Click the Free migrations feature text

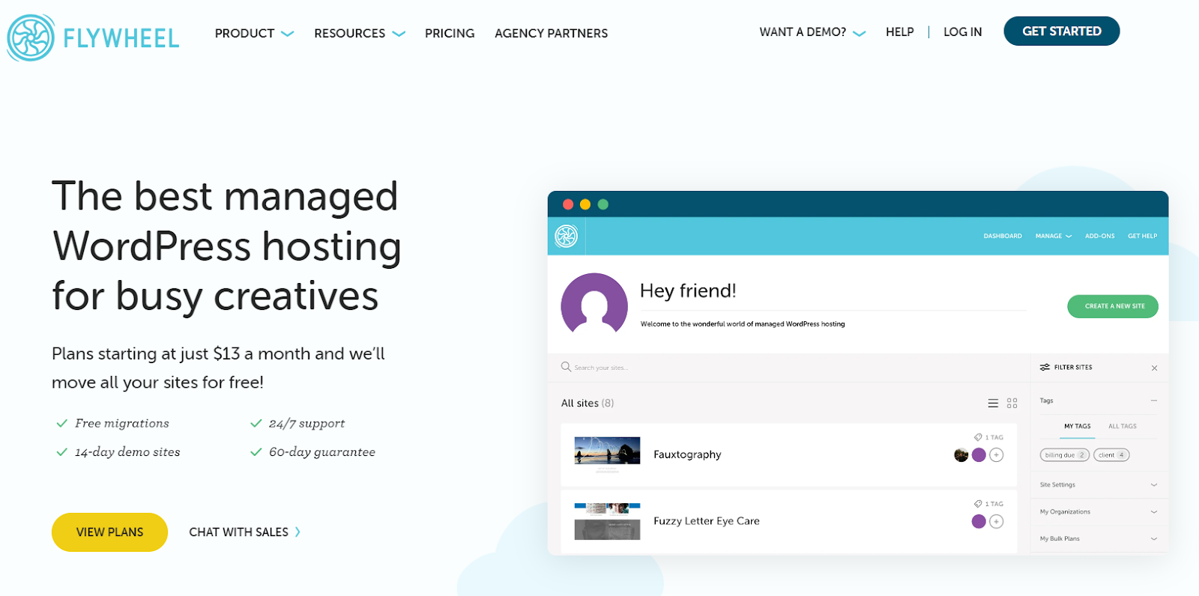(122, 423)
